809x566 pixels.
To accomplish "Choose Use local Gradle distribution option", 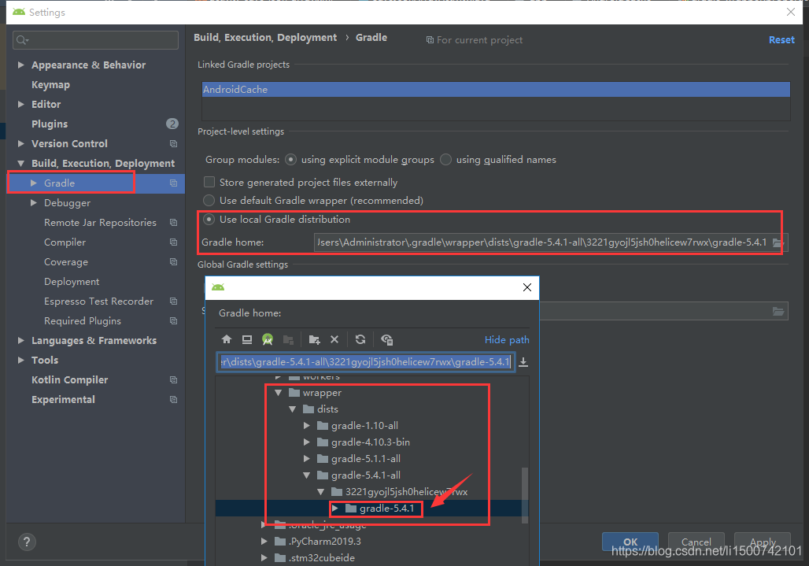I will [209, 220].
